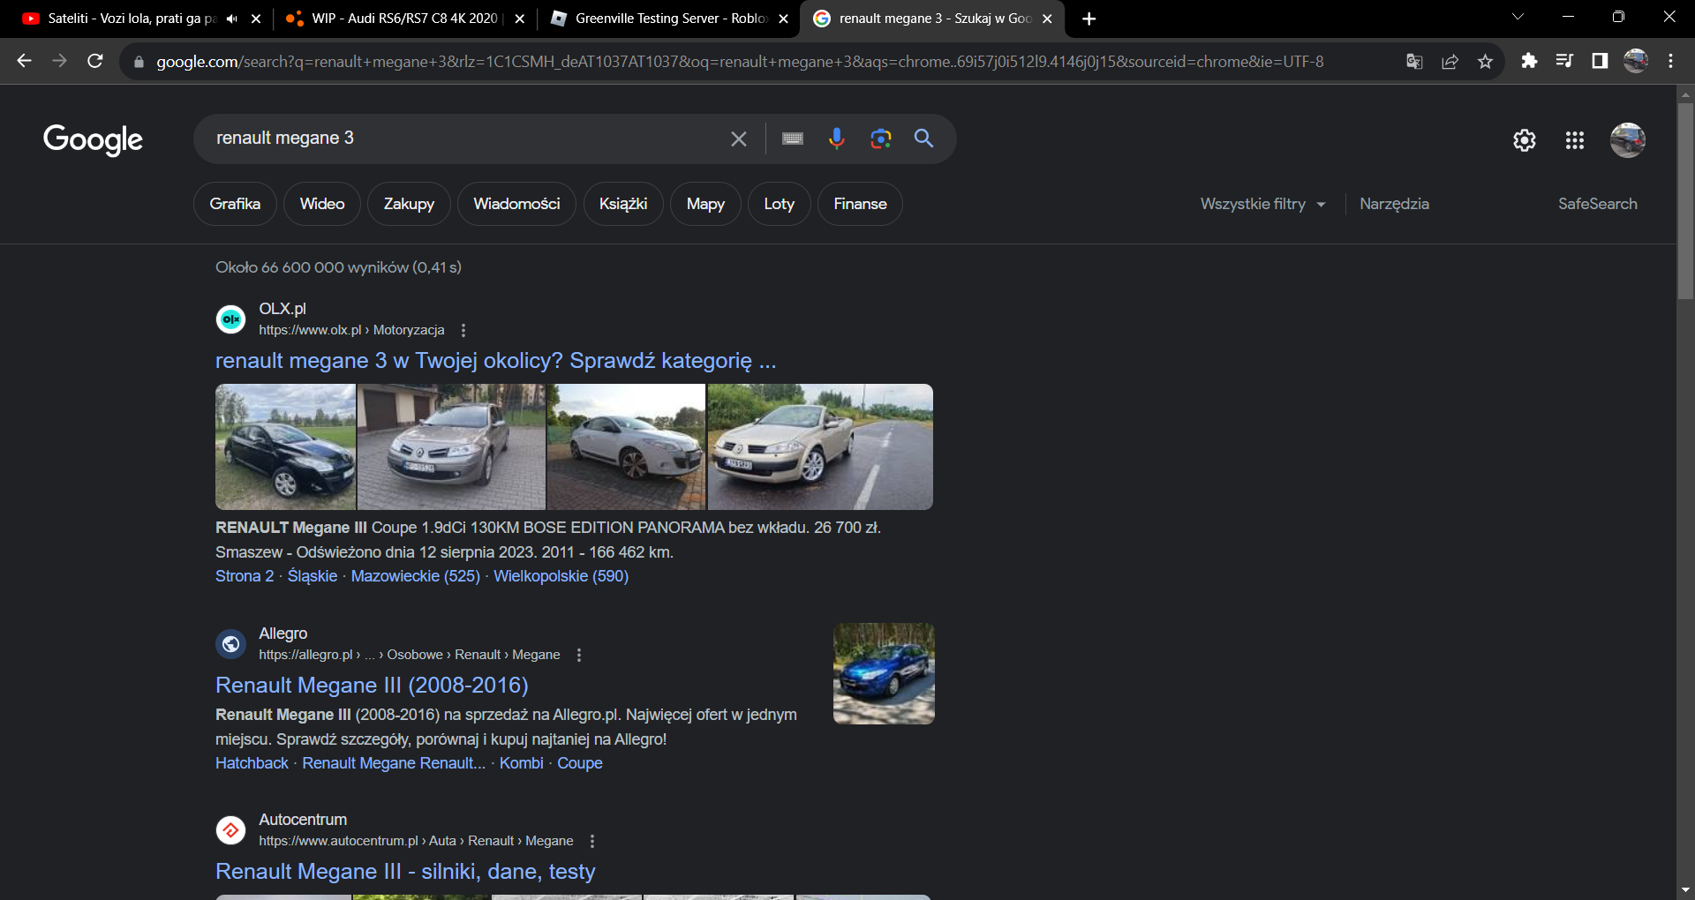Screen dimensions: 1695x900
Task: Open a new browser tab
Action: pos(1089,19)
